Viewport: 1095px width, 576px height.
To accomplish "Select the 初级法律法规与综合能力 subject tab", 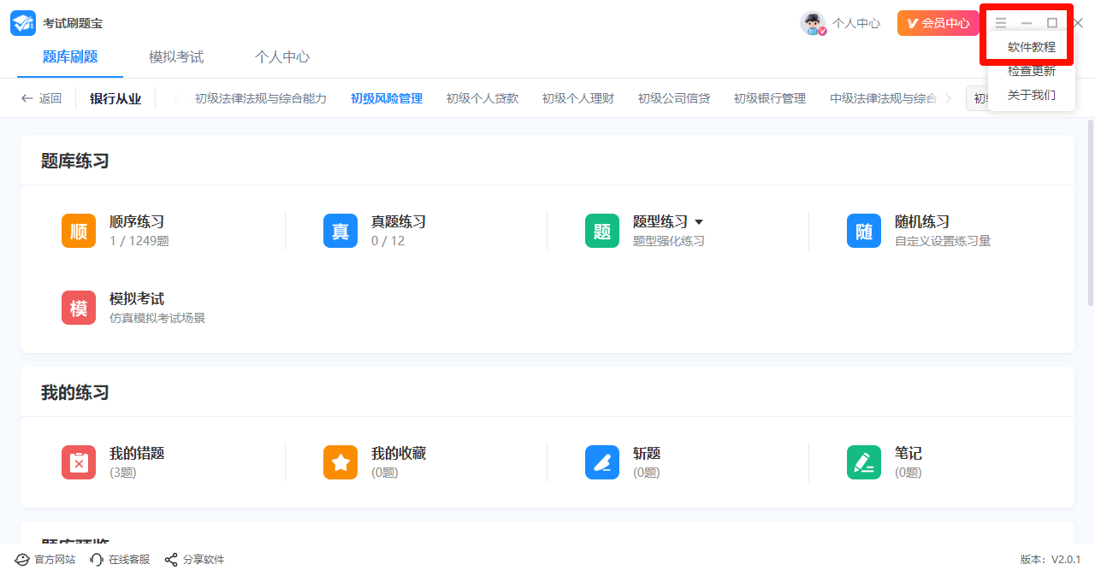I will (261, 98).
